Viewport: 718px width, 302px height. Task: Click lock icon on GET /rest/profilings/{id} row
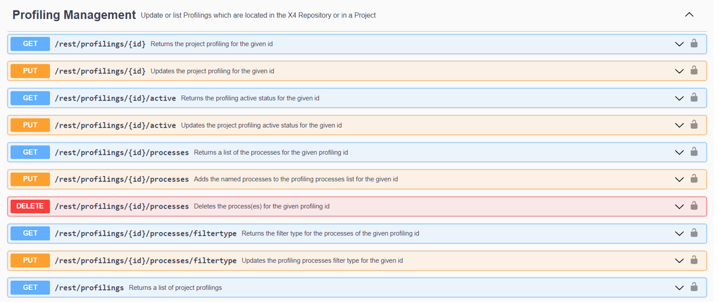click(x=694, y=43)
